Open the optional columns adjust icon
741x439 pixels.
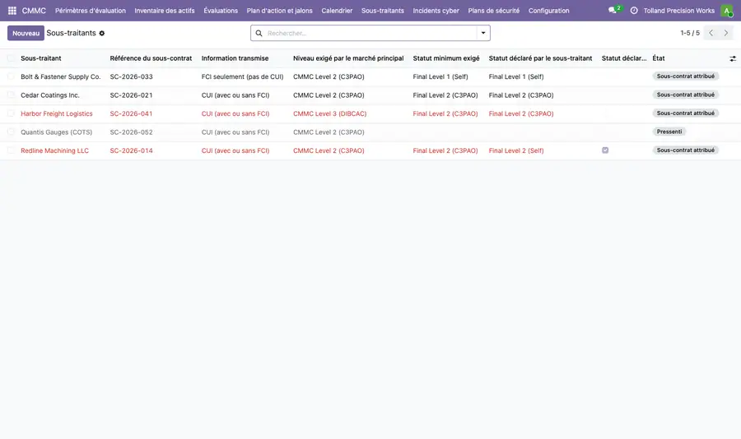pos(733,58)
